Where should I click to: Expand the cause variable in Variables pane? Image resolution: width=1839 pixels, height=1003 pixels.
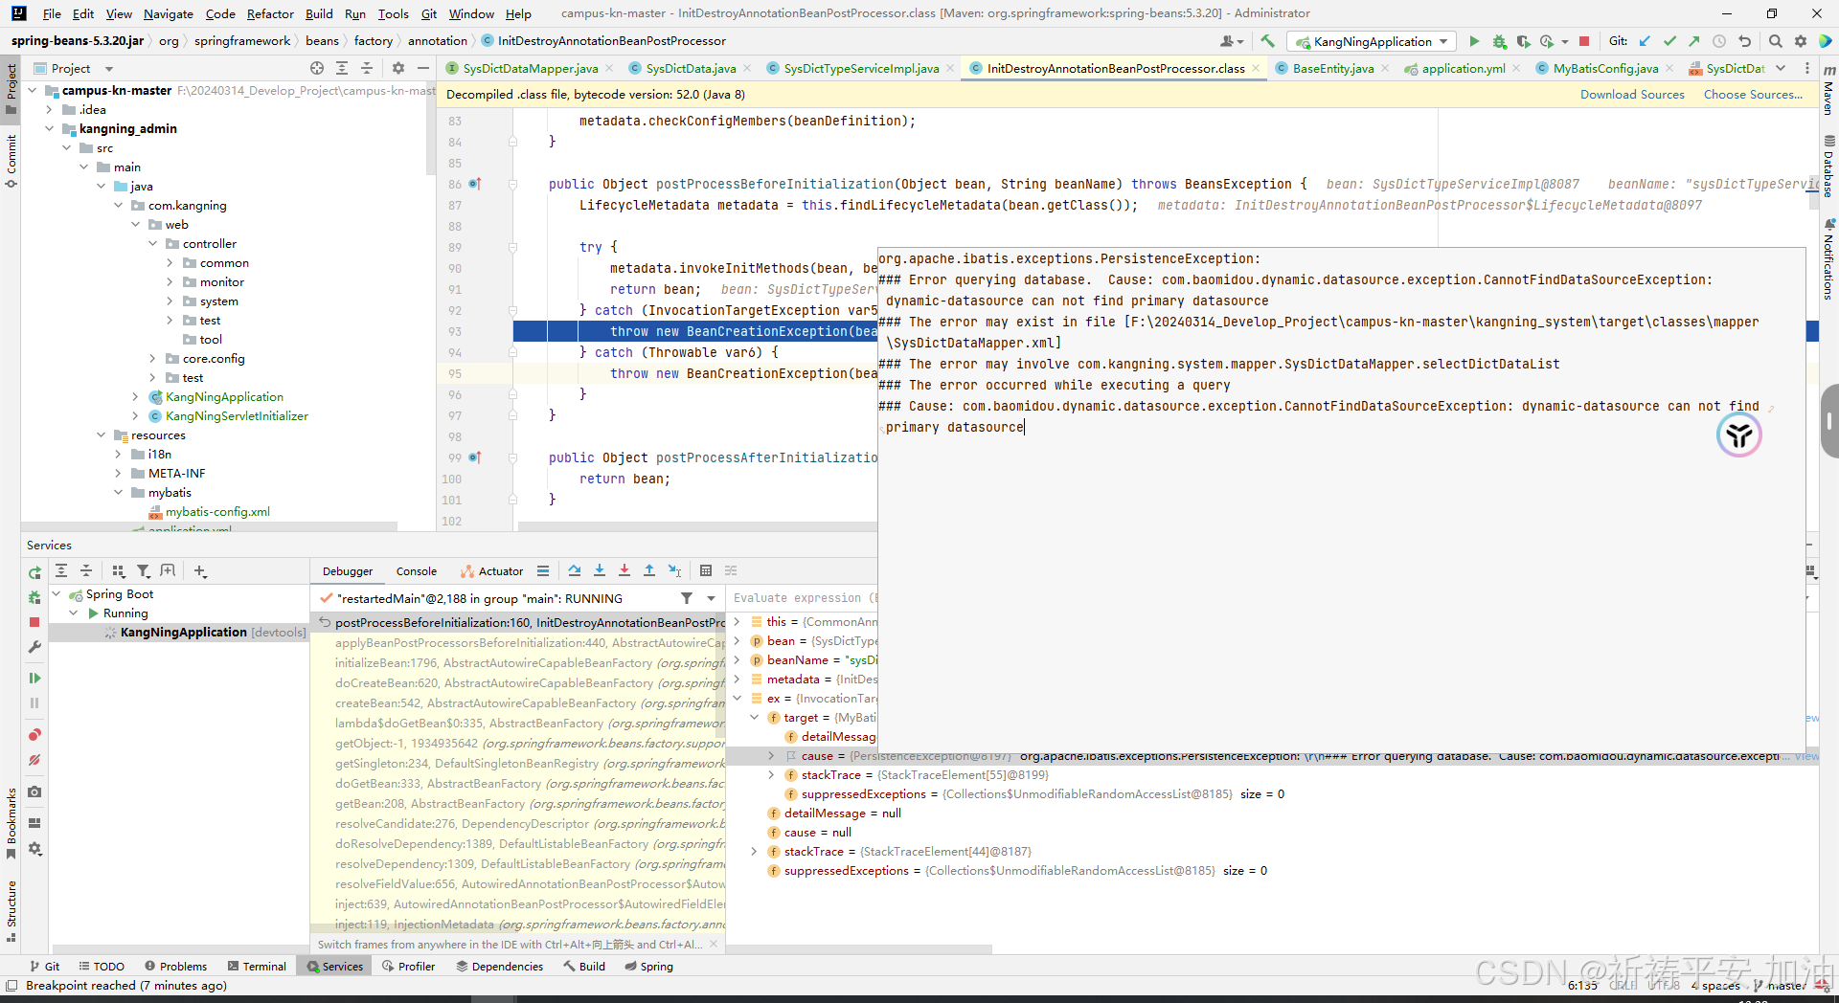coord(771,756)
